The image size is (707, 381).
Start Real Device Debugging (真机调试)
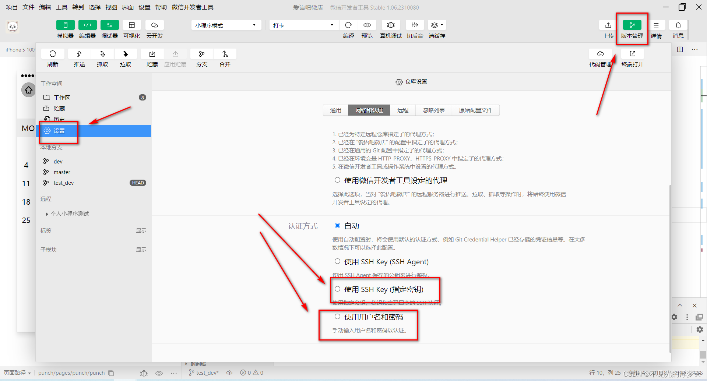(x=391, y=25)
